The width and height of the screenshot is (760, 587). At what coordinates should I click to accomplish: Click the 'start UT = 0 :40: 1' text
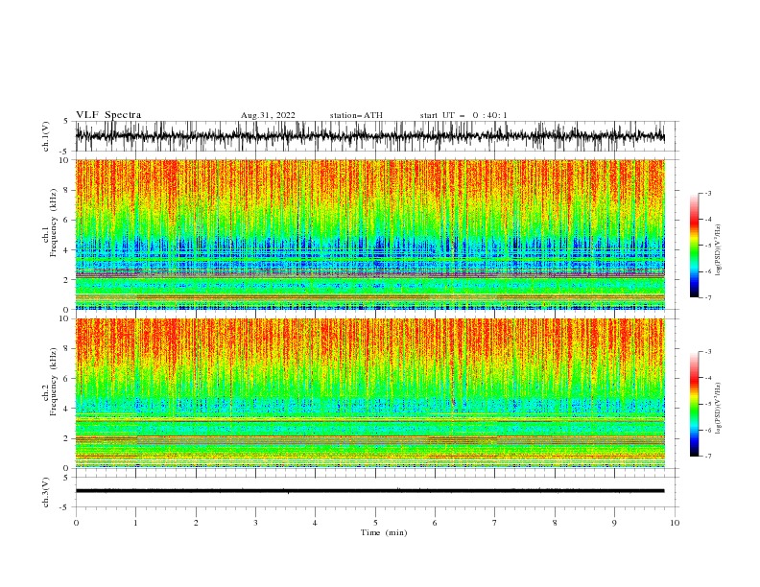click(x=463, y=115)
